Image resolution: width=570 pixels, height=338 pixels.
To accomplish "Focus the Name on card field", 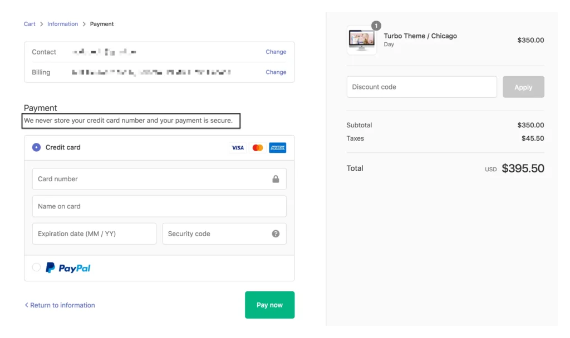I will point(159,206).
